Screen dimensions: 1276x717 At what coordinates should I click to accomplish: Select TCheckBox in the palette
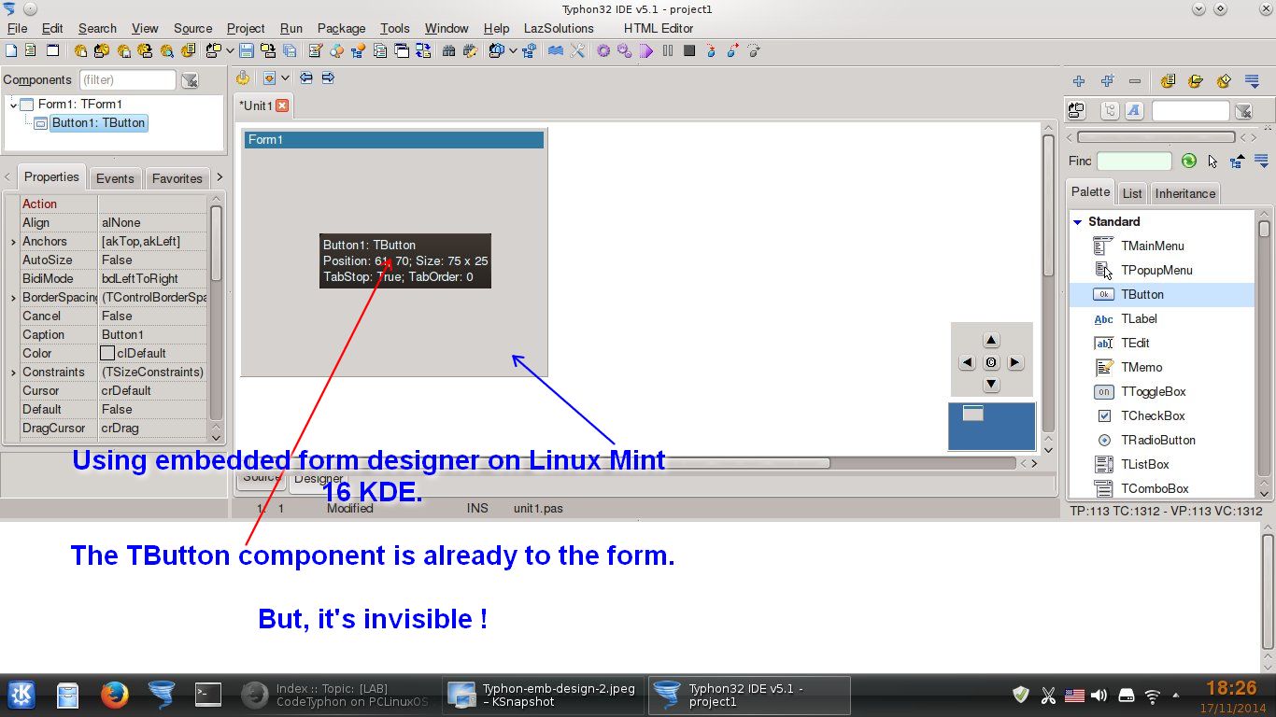pos(1162,415)
